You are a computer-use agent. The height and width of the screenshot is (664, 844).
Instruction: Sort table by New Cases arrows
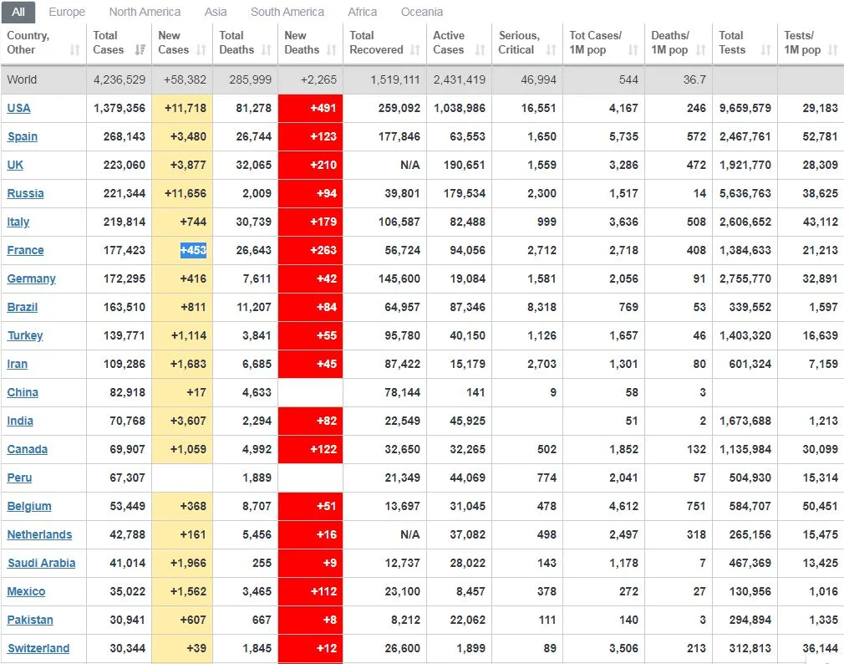pyautogui.click(x=201, y=50)
